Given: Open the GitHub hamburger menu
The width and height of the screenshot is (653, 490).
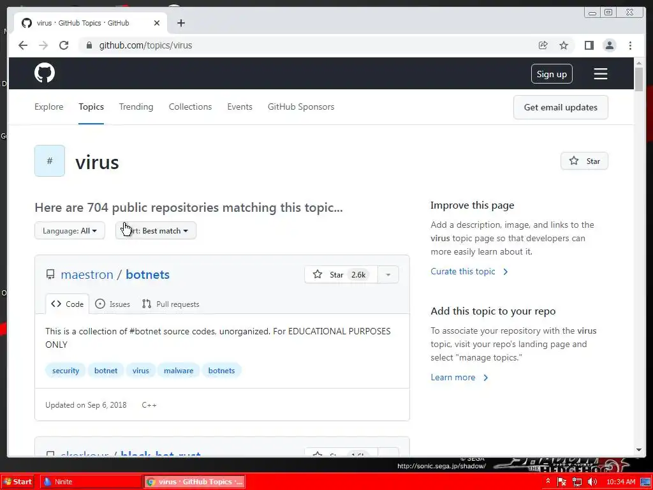Looking at the screenshot, I should tap(600, 74).
